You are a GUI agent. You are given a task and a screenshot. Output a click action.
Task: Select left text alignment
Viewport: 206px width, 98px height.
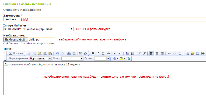point(152,53)
